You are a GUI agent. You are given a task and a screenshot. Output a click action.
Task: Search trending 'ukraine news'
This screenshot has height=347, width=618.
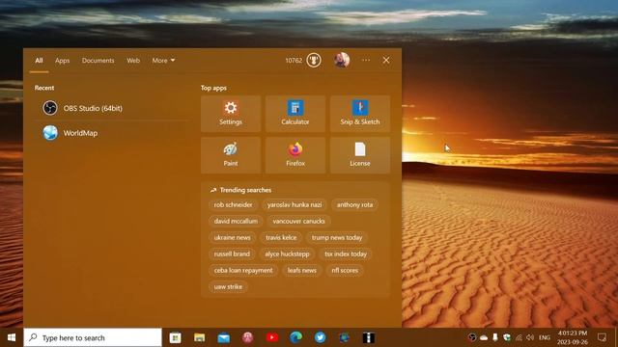[x=232, y=238]
